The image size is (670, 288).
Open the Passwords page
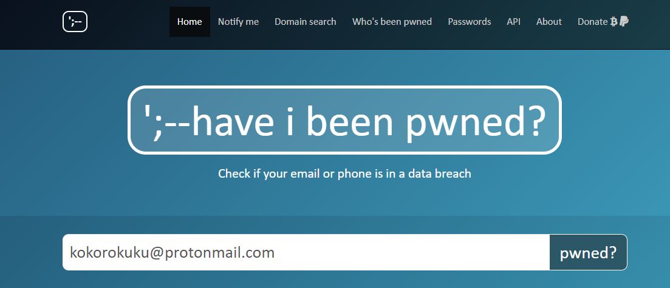(469, 22)
